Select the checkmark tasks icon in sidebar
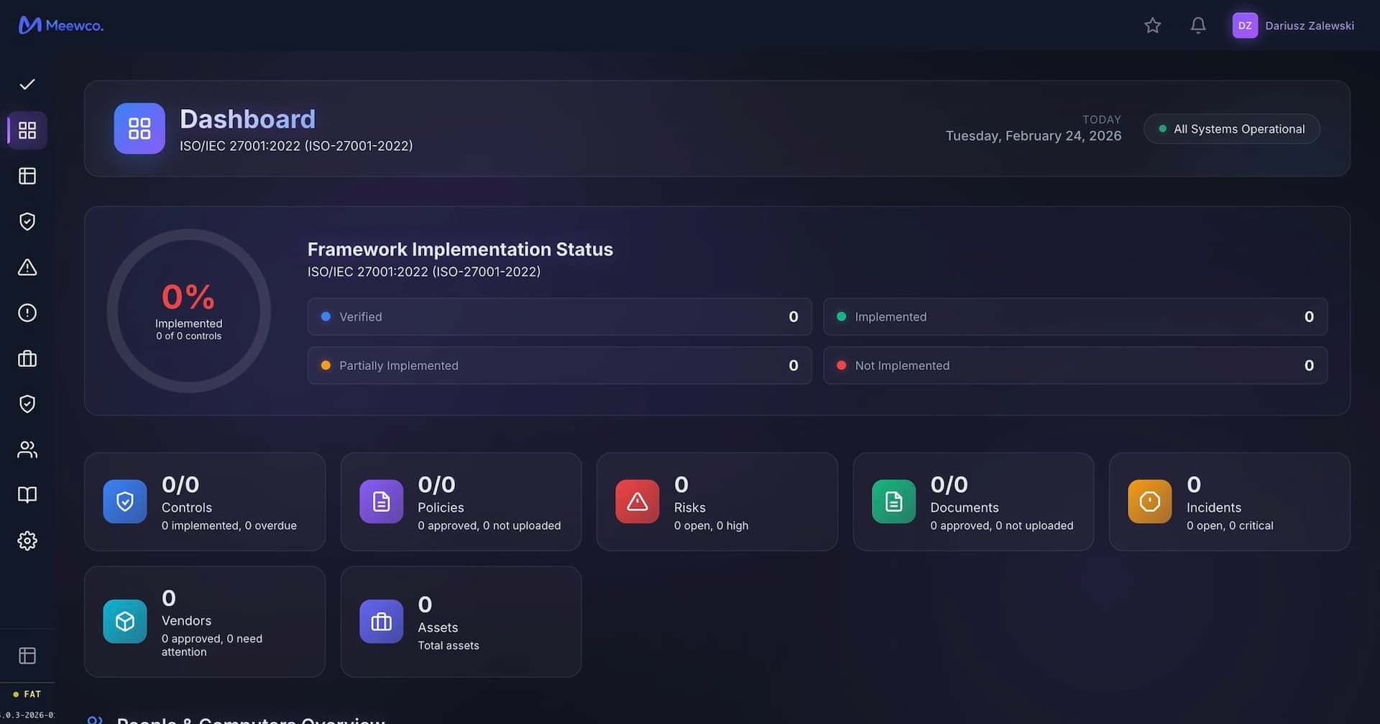Screen dimensions: 1380x724 pos(27,84)
